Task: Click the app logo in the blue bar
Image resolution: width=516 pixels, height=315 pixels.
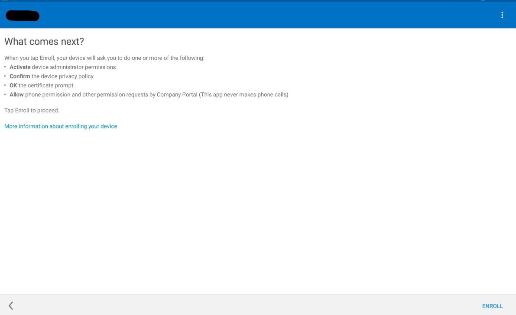Action: 22,16
